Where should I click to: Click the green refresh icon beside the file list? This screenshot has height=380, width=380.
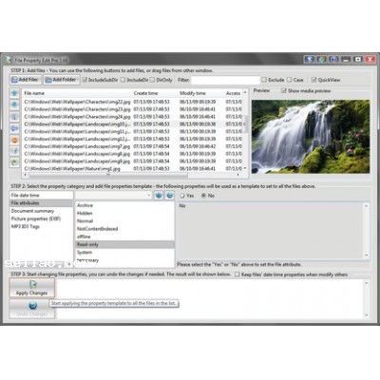14,162
